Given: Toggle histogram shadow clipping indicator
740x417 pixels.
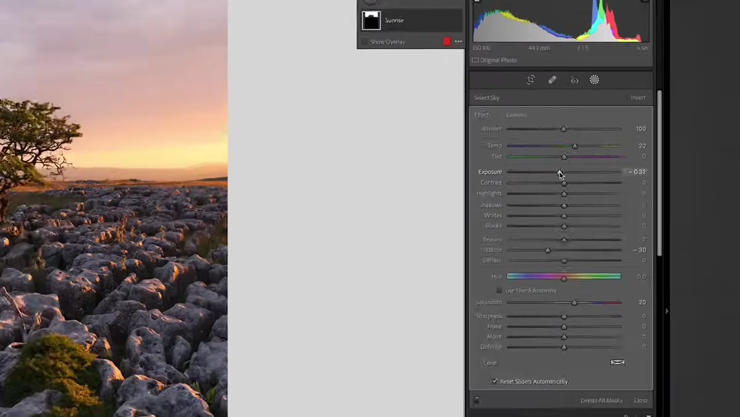Looking at the screenshot, I should (477, 2).
